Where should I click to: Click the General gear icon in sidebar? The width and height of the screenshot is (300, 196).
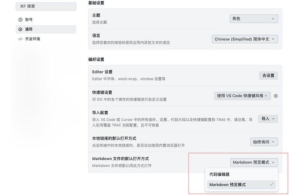click(20, 29)
